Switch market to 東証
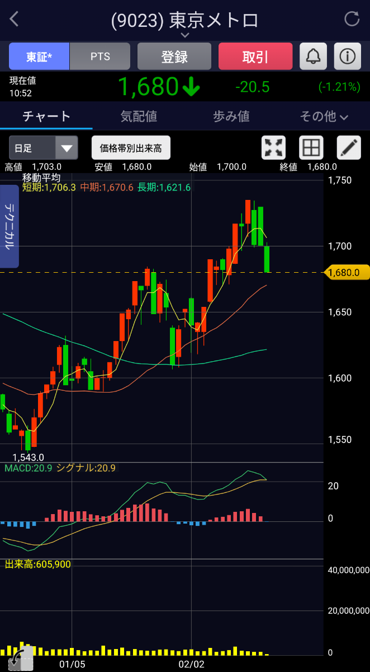Image resolution: width=370 pixels, height=672 pixels. pyautogui.click(x=39, y=57)
